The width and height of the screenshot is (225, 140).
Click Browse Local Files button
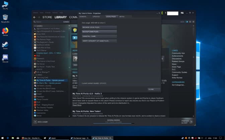click(99, 27)
